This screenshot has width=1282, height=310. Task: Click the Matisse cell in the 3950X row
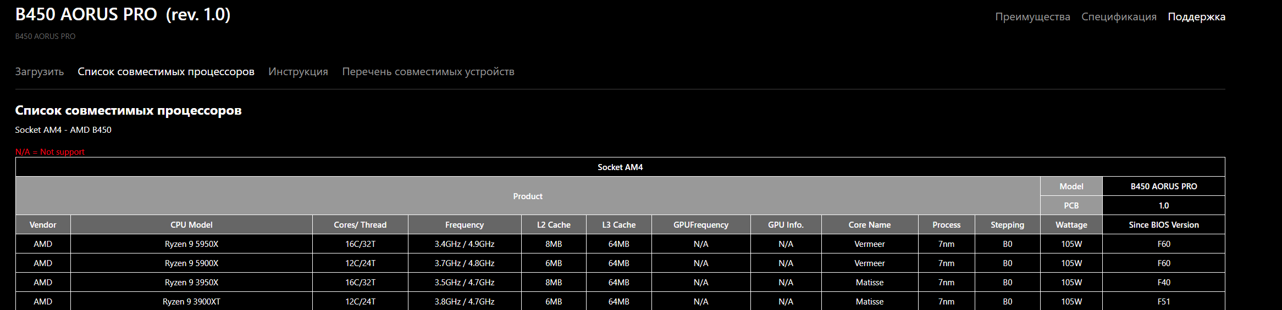(870, 283)
